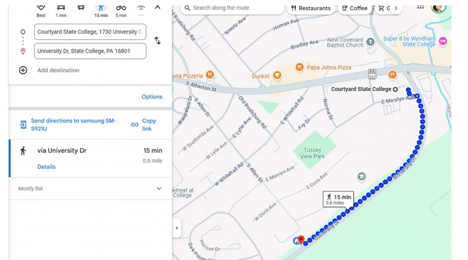This screenshot has height=260, width=468.
Task: Open route Options
Action: (152, 97)
